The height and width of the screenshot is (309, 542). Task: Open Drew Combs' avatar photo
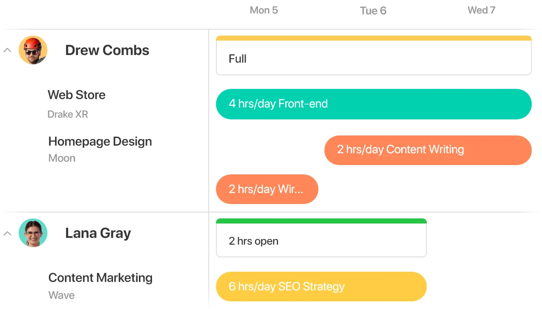[33, 50]
